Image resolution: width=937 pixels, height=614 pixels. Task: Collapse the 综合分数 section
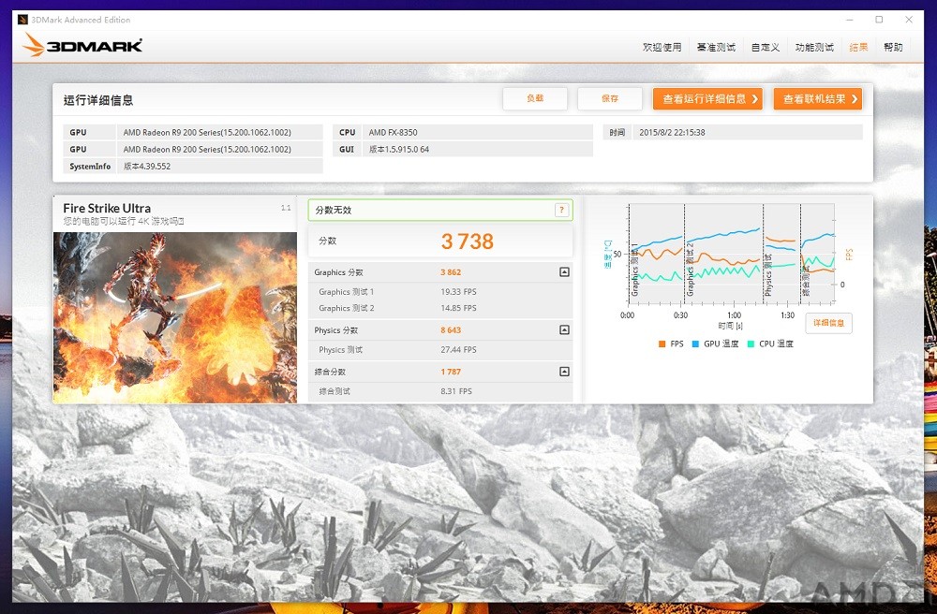click(564, 372)
